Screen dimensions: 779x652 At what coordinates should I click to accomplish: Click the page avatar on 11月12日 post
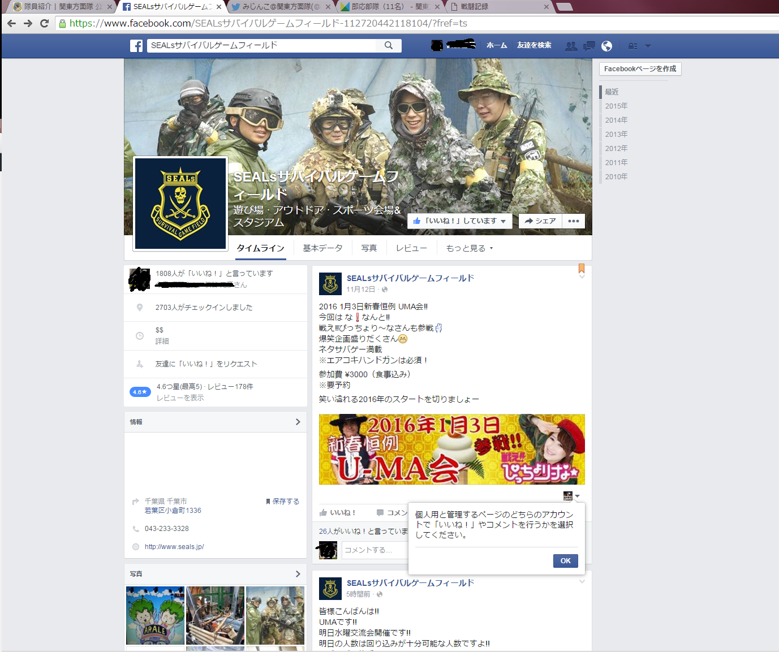coord(330,284)
